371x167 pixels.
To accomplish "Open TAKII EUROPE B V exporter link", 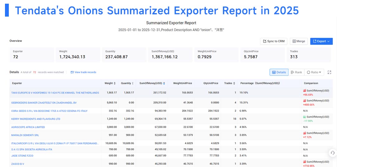I will [55, 93].
